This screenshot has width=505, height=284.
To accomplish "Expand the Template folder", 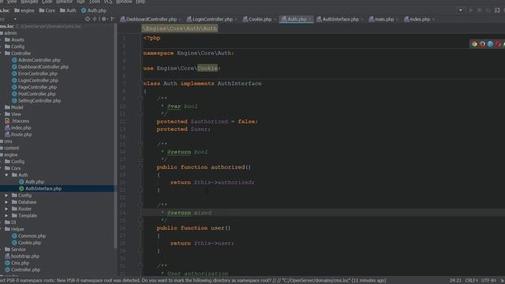I will tap(6, 215).
